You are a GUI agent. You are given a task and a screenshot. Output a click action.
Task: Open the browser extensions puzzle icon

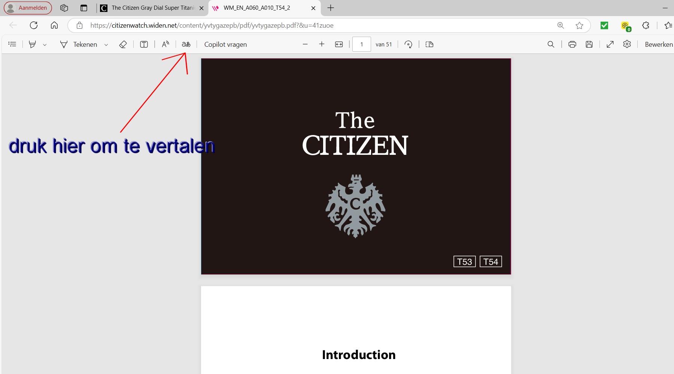pos(646,25)
